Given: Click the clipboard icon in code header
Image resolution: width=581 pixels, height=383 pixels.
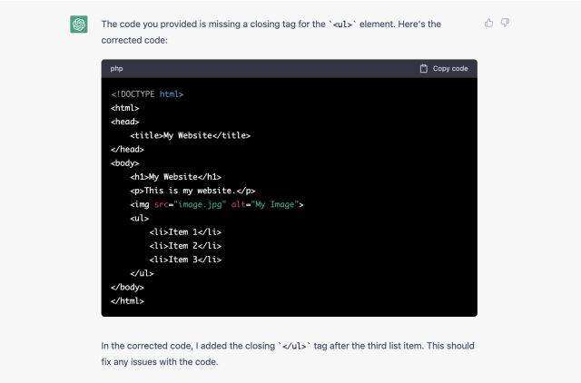Looking at the screenshot, I should (x=424, y=68).
